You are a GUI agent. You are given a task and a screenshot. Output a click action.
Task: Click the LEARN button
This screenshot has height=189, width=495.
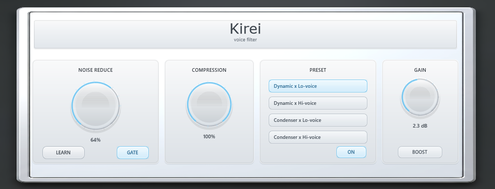[64, 152]
